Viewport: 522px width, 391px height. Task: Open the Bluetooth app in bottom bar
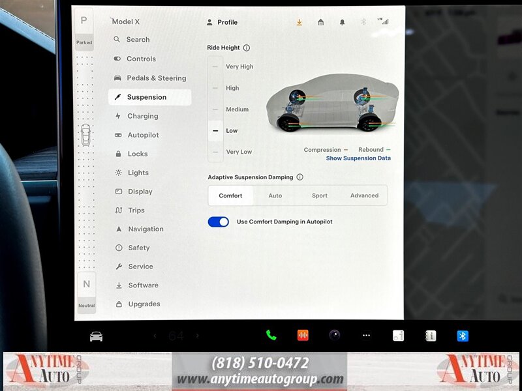[x=463, y=336]
